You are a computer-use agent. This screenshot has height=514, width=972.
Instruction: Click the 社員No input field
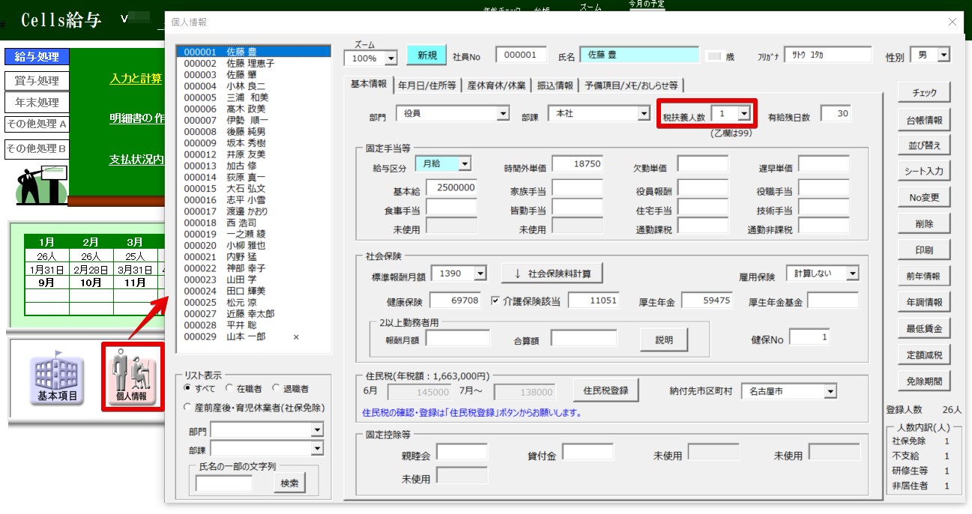(522, 55)
